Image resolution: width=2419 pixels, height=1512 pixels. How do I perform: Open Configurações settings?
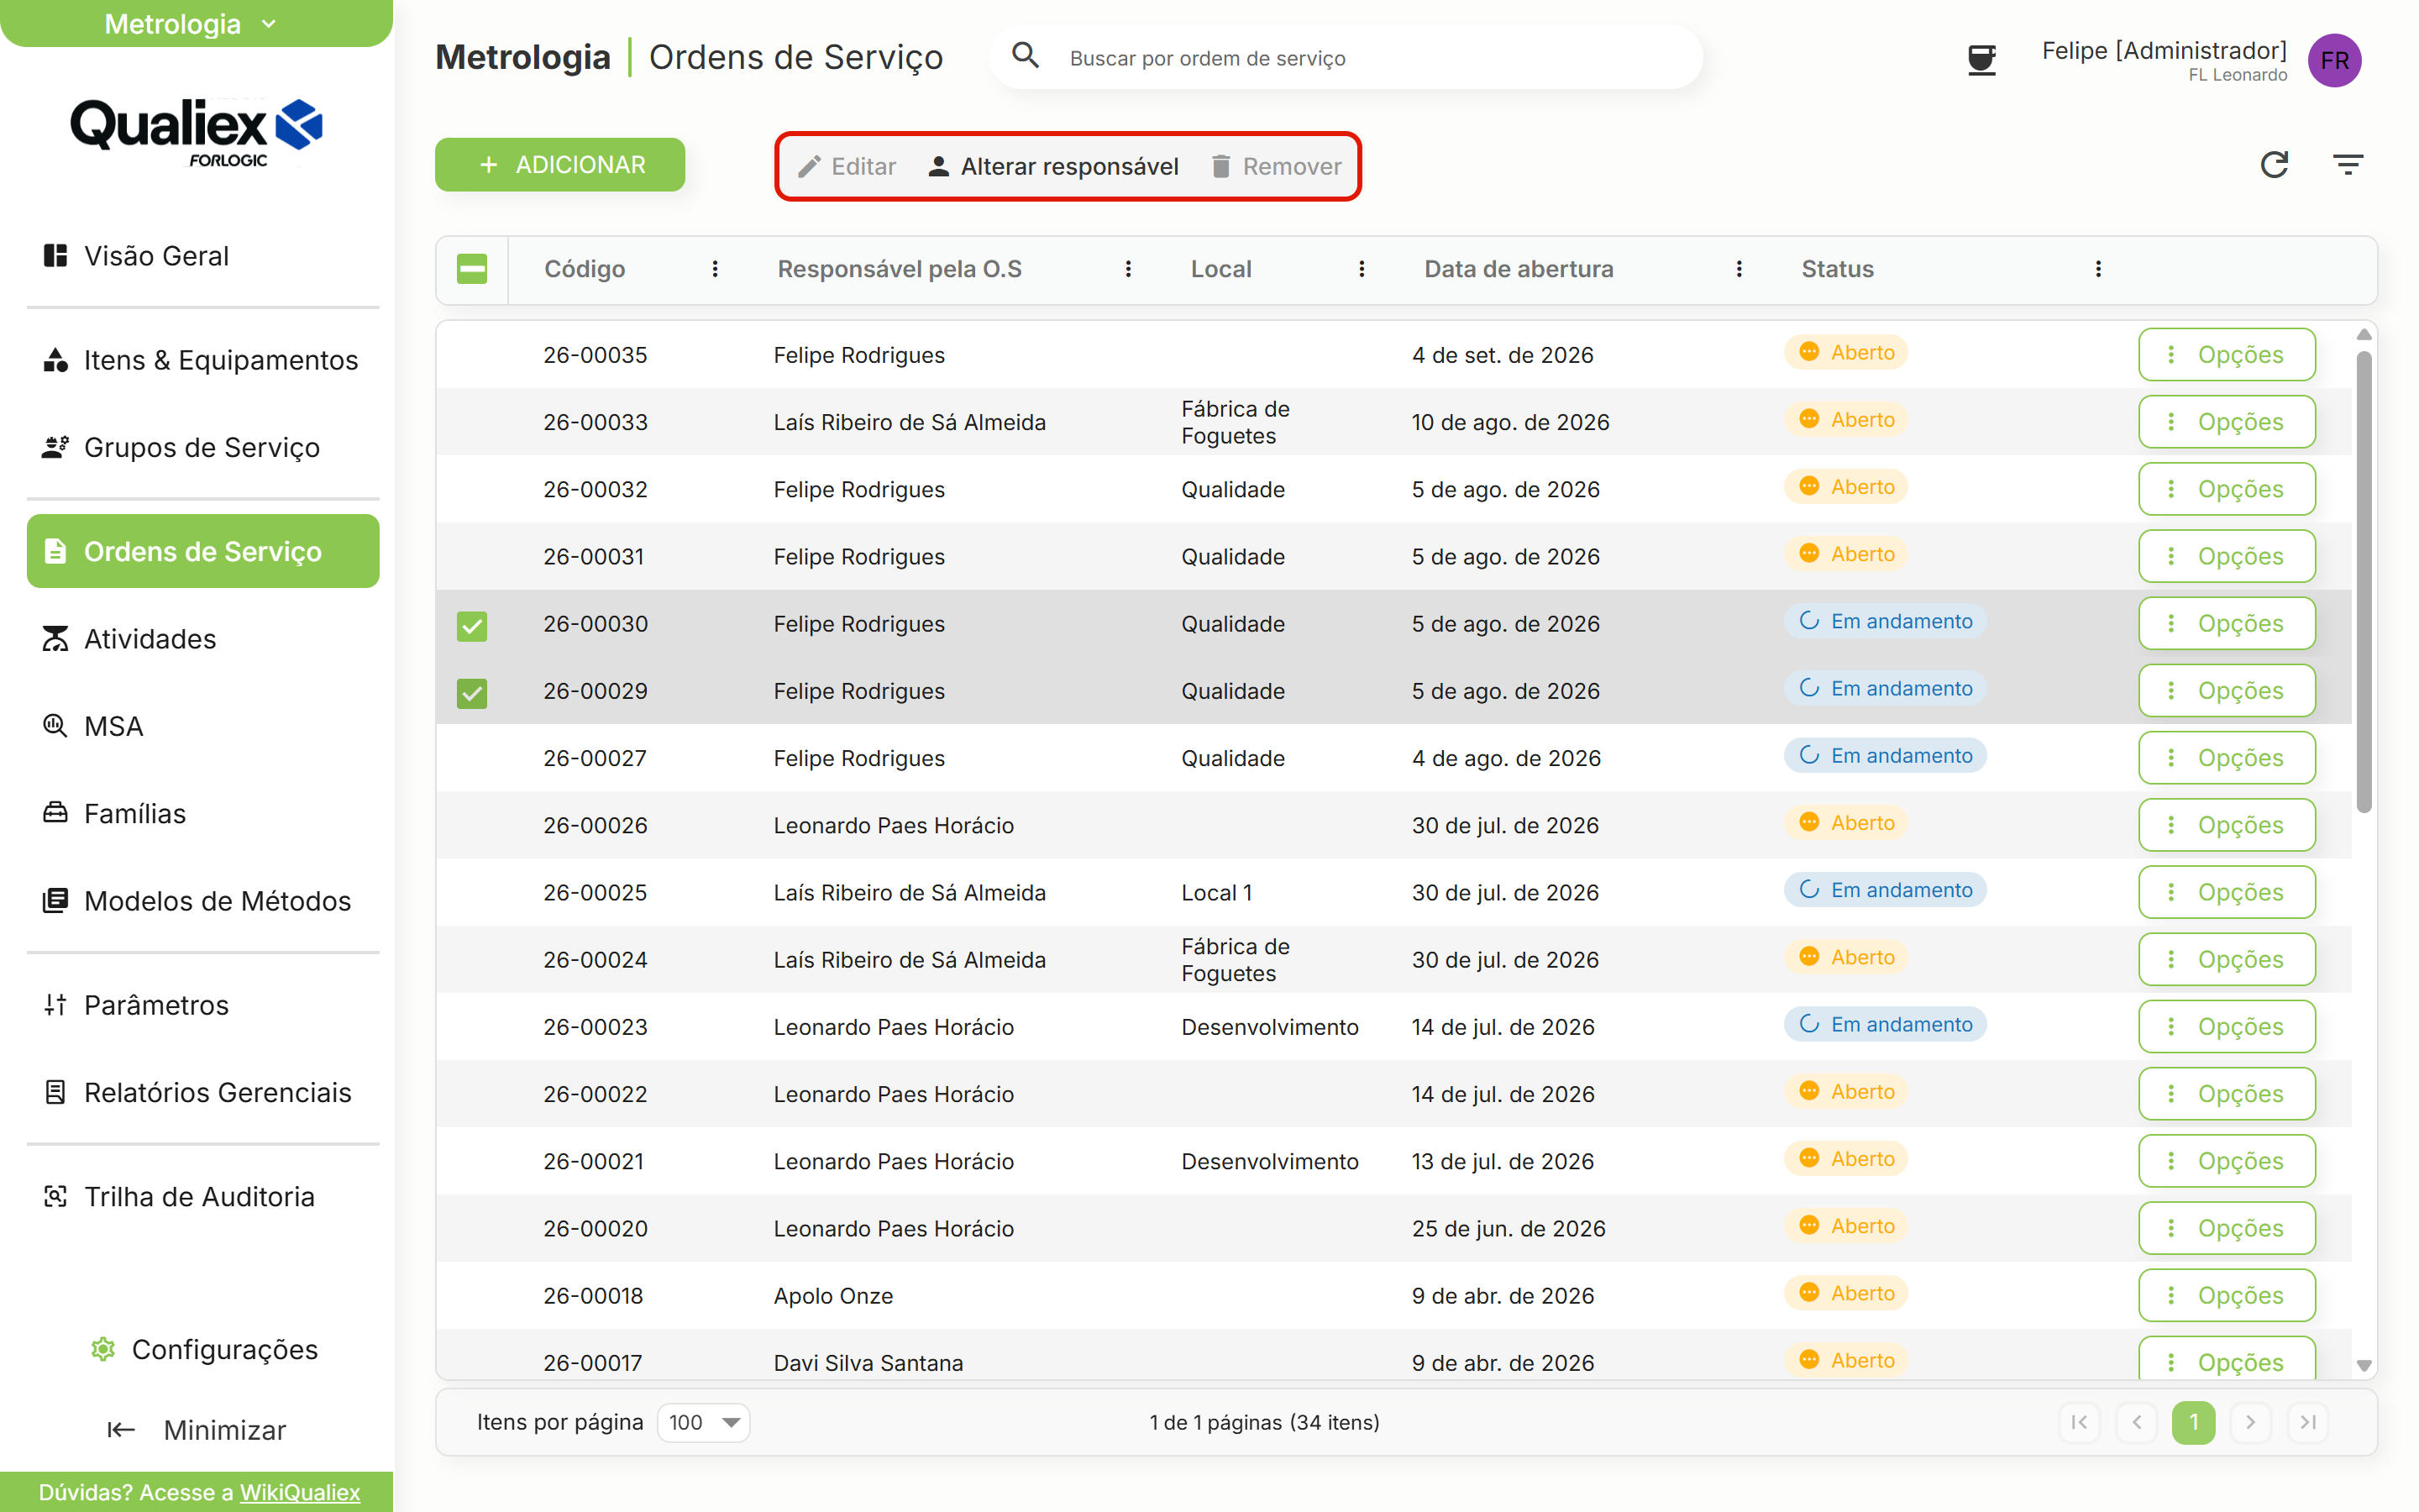click(204, 1349)
